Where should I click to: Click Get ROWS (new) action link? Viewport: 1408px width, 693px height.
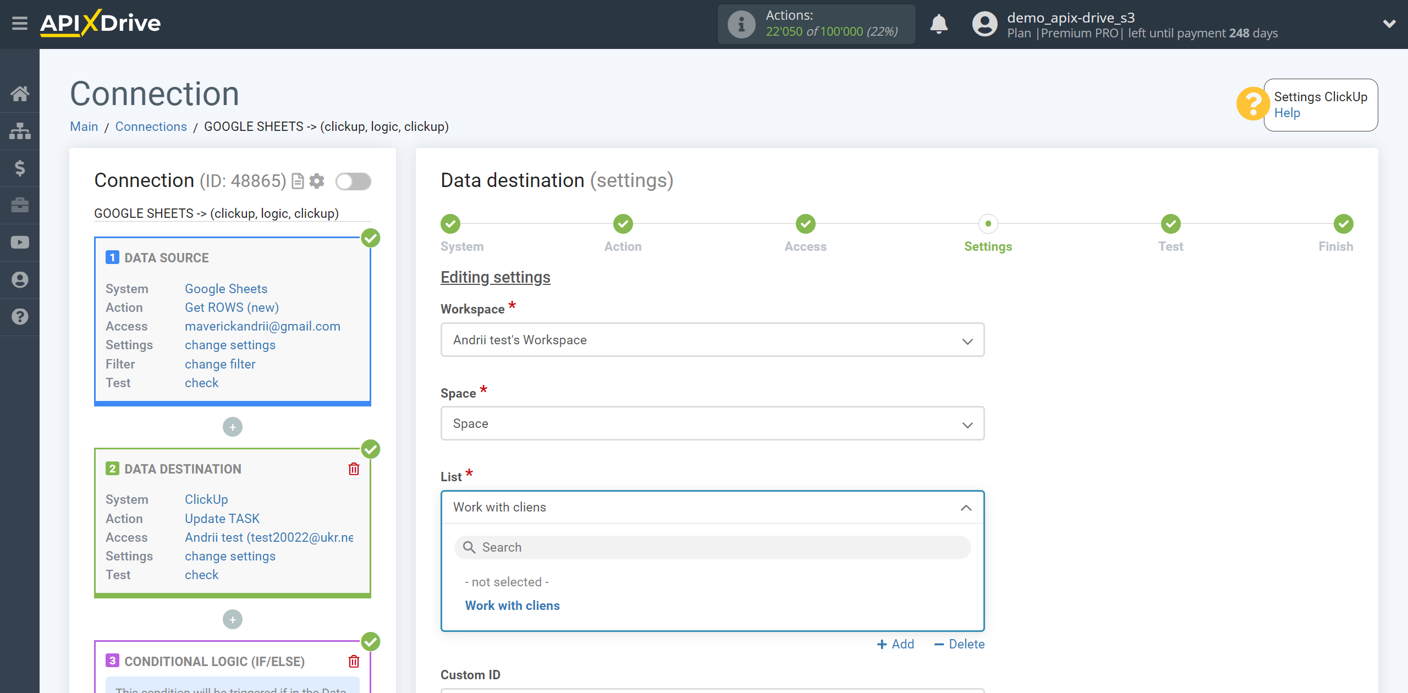[x=232, y=307]
